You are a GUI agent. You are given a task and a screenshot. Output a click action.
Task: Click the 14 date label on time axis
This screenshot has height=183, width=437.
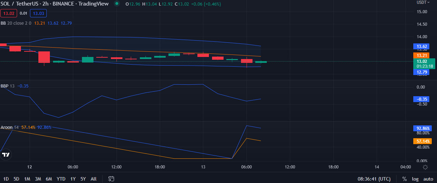click(x=377, y=167)
